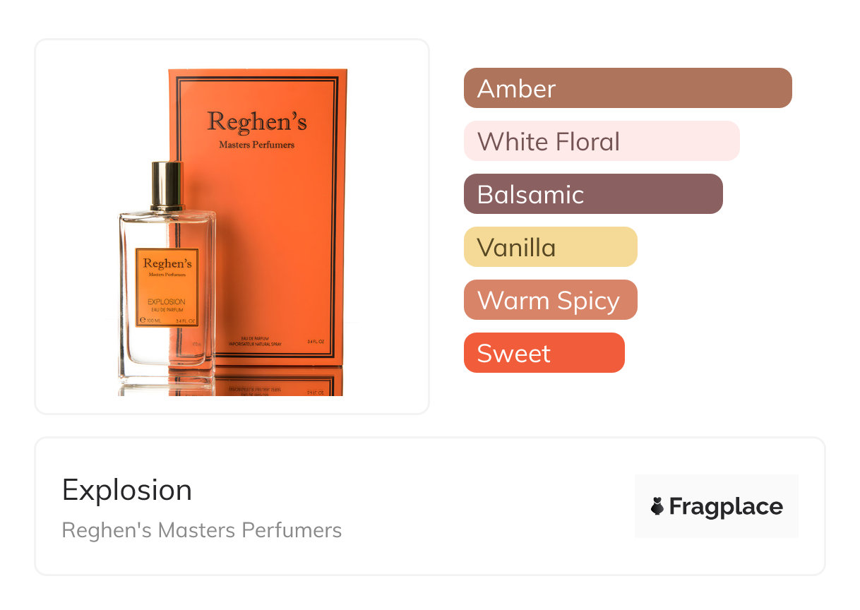
Task: Open the Explosion perfume title
Action: click(x=127, y=490)
